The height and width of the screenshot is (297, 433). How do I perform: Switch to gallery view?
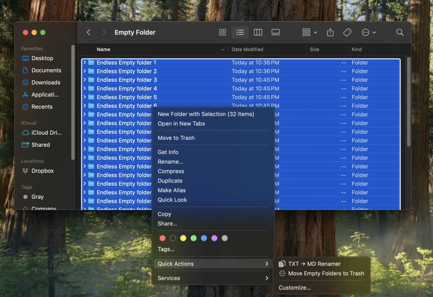coord(275,32)
